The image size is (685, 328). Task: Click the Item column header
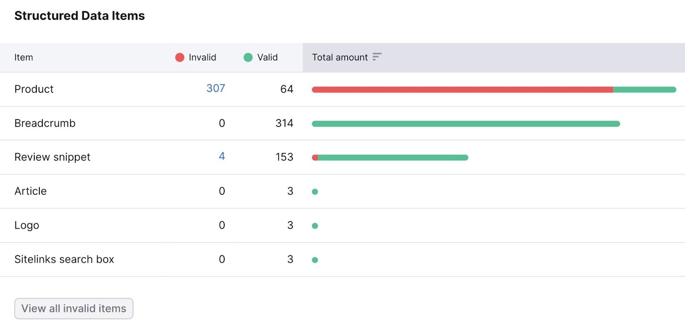[x=24, y=57]
